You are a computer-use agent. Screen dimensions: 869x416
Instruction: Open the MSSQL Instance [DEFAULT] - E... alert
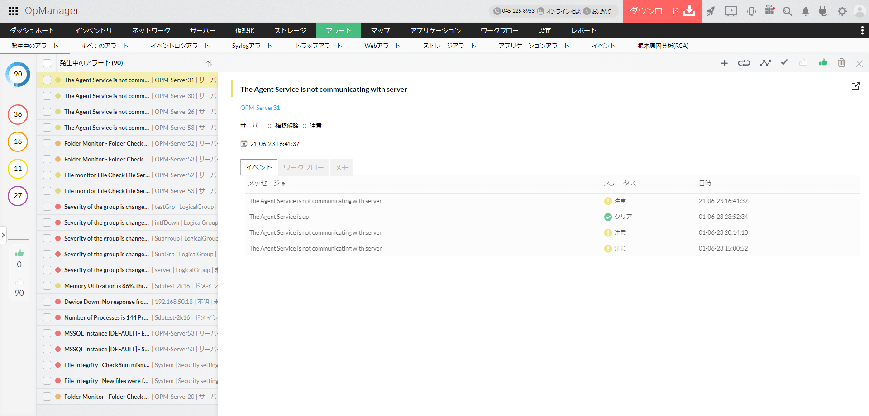128,333
